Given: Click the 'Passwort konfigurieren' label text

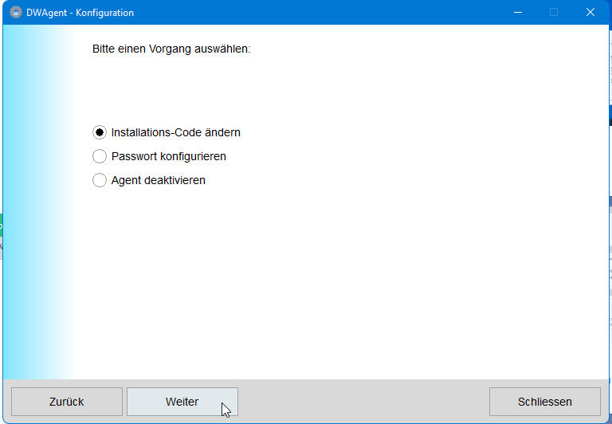Looking at the screenshot, I should pos(168,156).
